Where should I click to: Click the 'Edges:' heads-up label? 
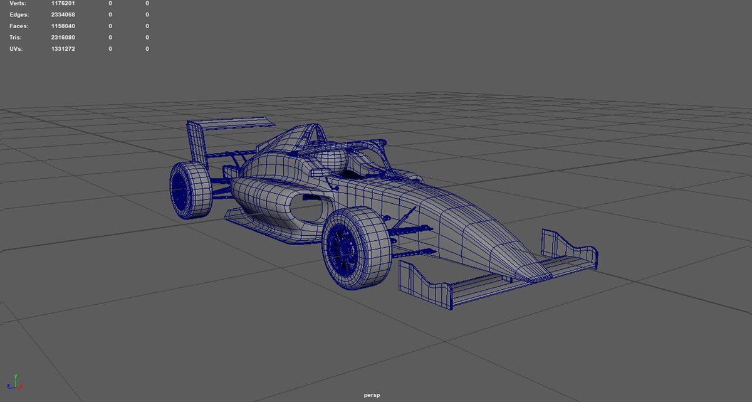point(19,14)
